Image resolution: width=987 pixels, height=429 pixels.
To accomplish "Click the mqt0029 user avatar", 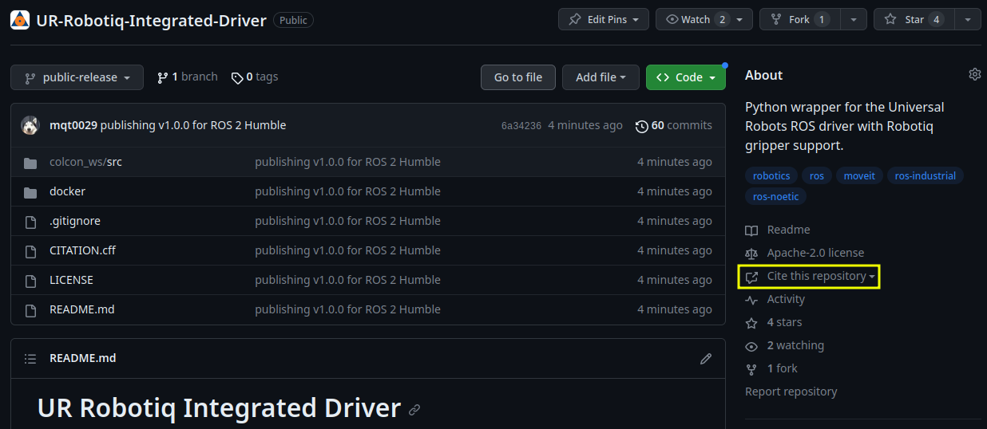I will (30, 125).
